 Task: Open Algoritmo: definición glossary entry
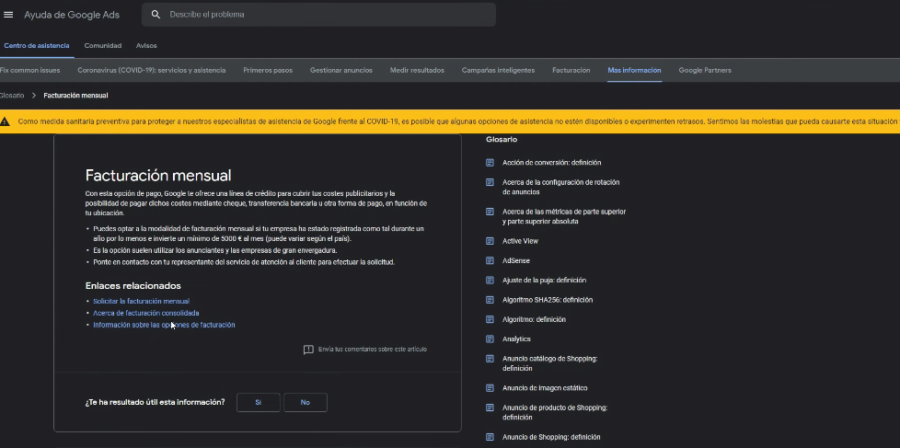tap(534, 319)
